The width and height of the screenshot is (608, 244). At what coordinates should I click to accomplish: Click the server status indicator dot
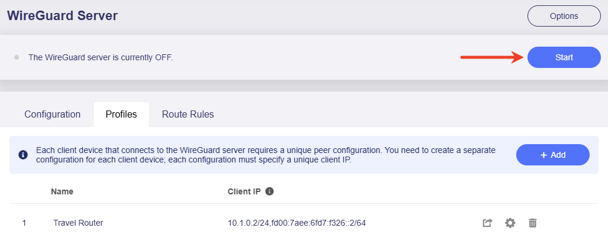(17, 57)
